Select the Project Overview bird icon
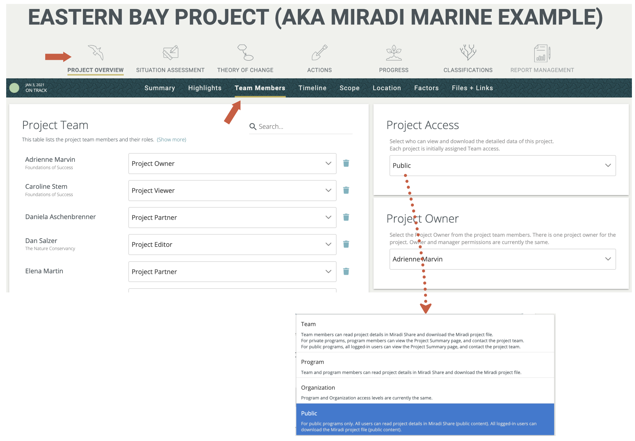 tap(96, 52)
